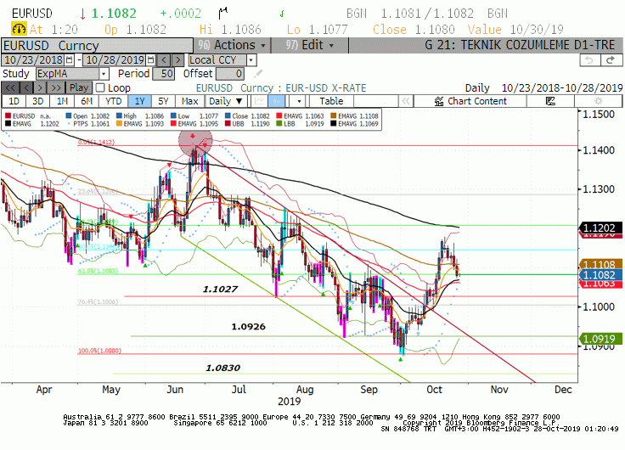This screenshot has height=450, width=625.
Task: Click the 1.0926 support level annotation
Action: [248, 326]
